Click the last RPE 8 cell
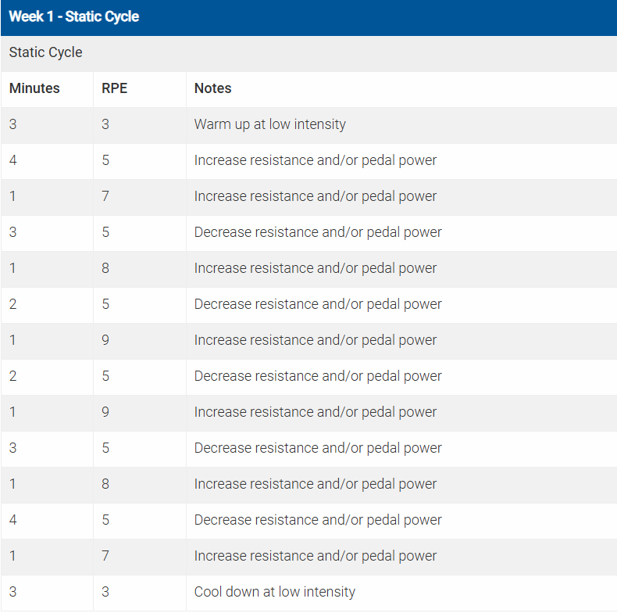 [x=105, y=484]
